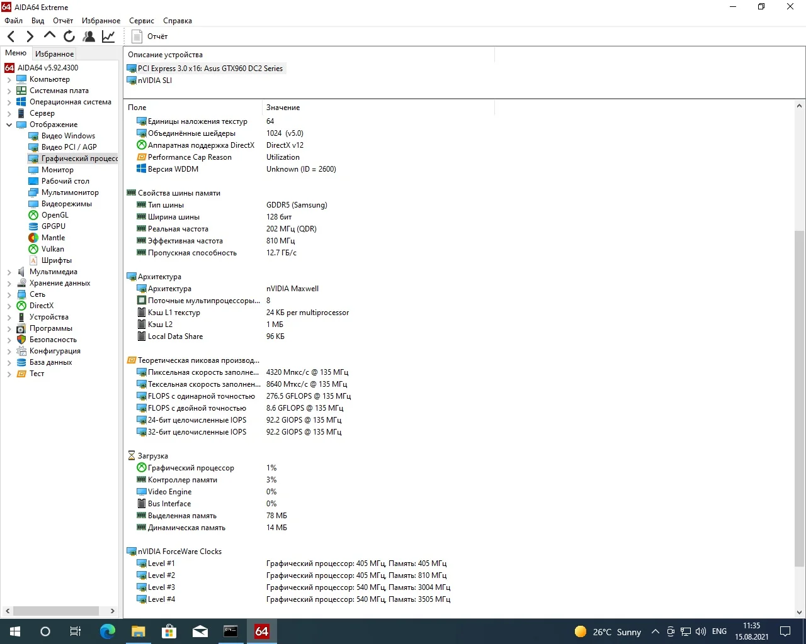Image resolution: width=806 pixels, height=644 pixels.
Task: Open the Избранное menu in menu bar
Action: tap(101, 21)
